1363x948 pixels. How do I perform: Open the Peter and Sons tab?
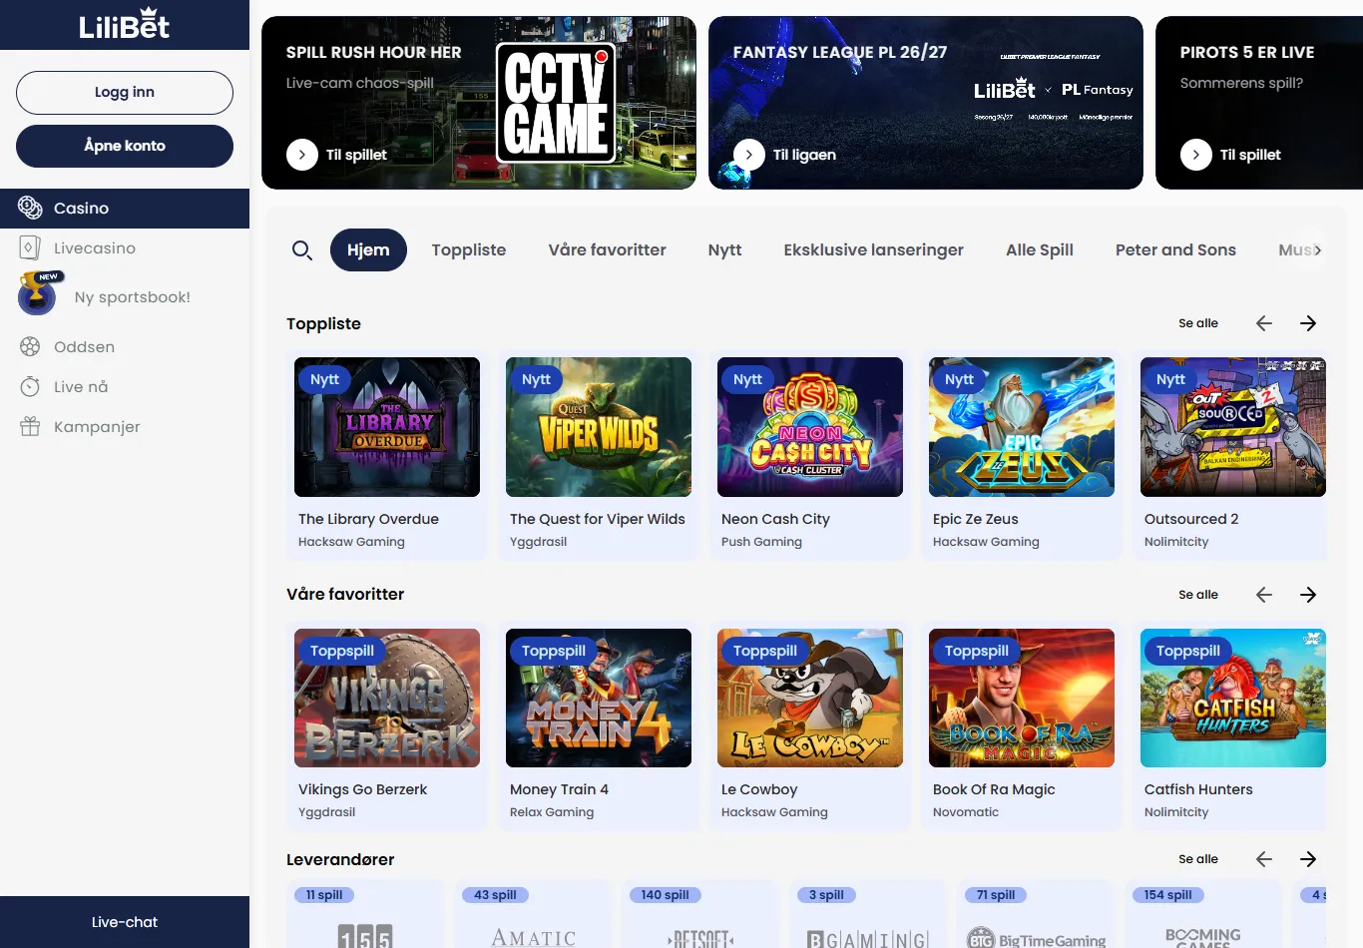[1175, 250]
